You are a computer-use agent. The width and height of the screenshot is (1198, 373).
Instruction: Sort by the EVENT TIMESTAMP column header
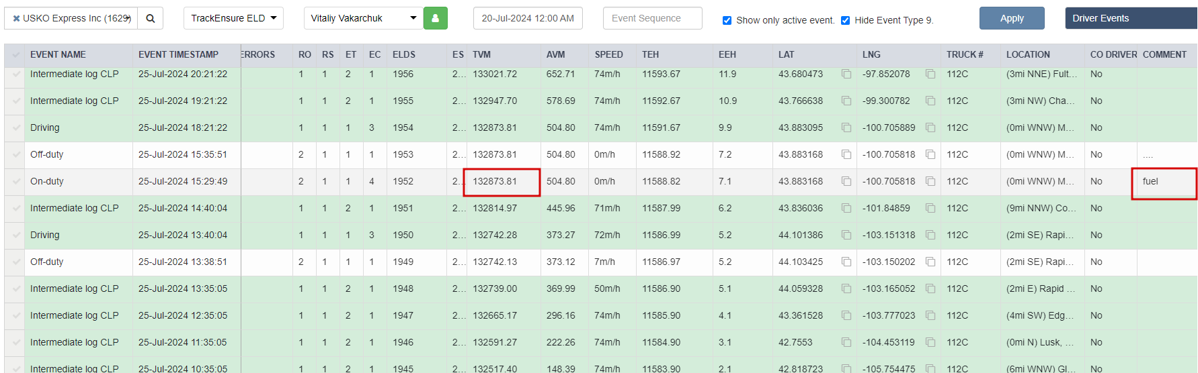178,54
